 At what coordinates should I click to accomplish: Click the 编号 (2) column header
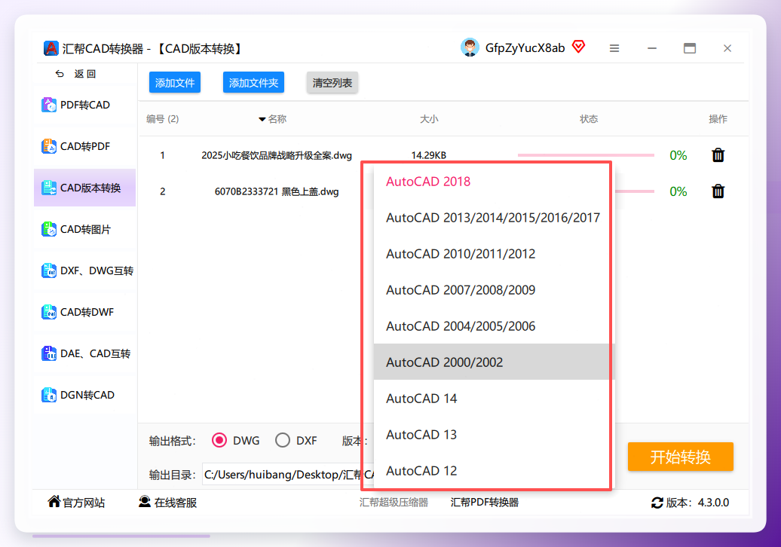coord(162,119)
